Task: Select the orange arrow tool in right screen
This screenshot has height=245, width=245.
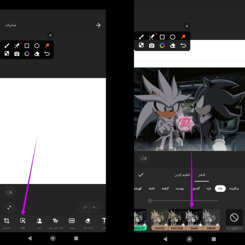Action: (x=183, y=37)
